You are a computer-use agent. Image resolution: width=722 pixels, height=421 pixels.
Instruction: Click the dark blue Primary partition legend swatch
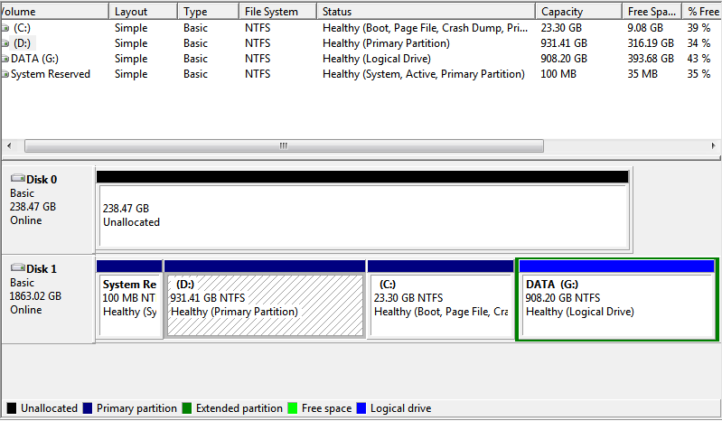88,408
